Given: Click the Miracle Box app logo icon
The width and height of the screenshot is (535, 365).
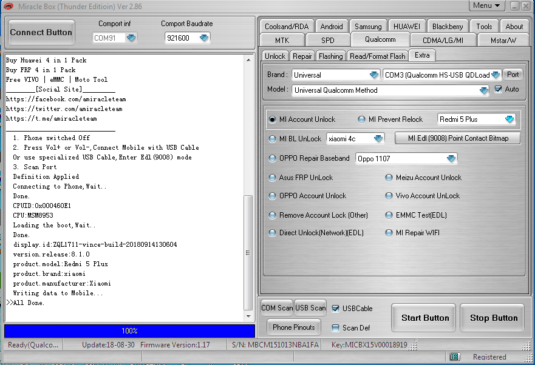Looking at the screenshot, I should tap(8, 6).
